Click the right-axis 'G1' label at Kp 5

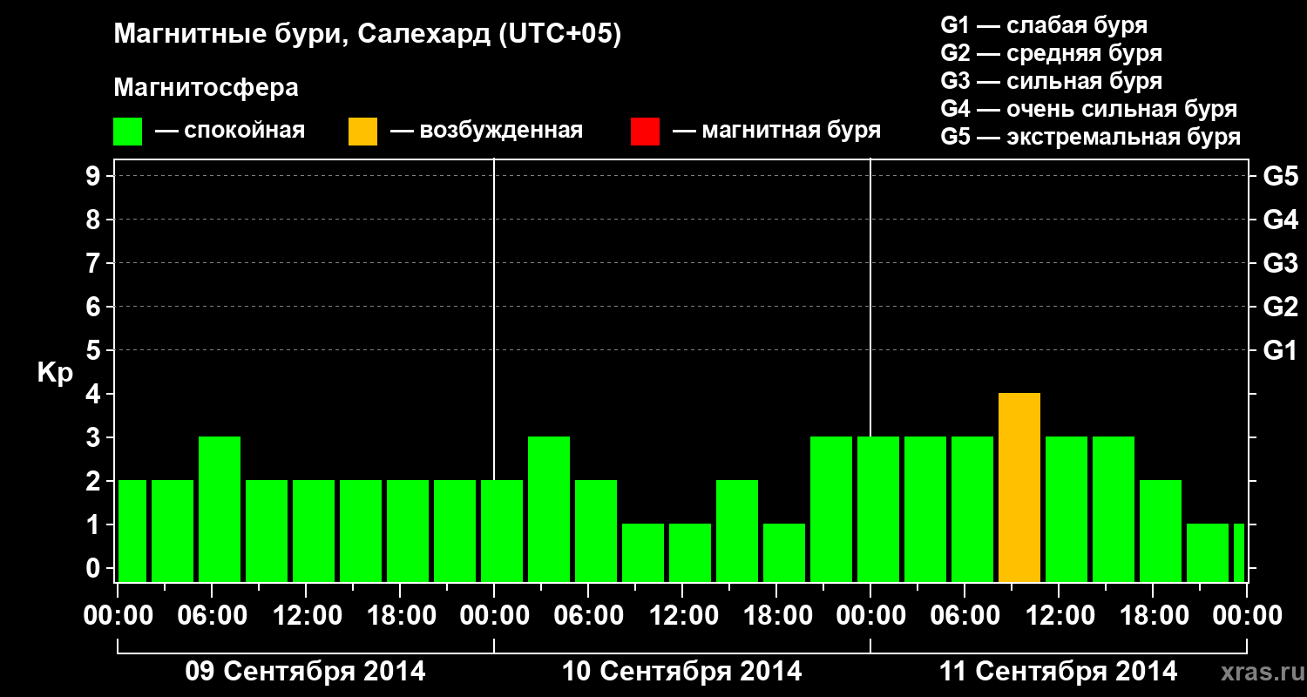pyautogui.click(x=1280, y=350)
